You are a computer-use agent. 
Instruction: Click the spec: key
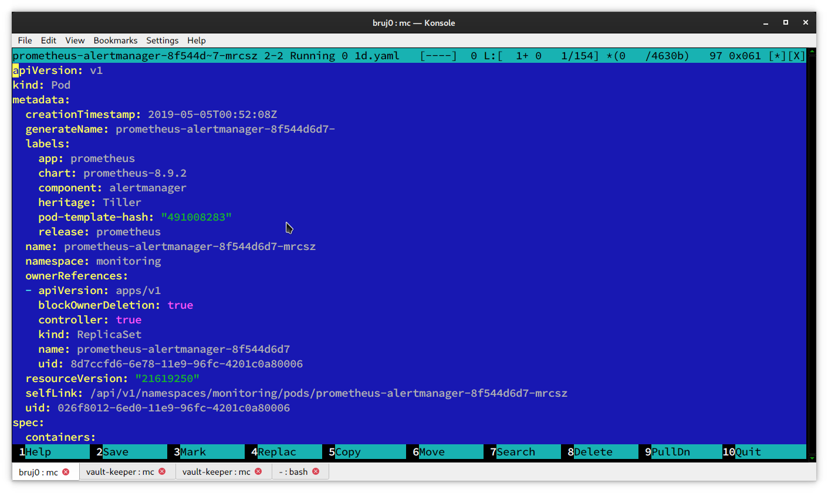(x=29, y=423)
